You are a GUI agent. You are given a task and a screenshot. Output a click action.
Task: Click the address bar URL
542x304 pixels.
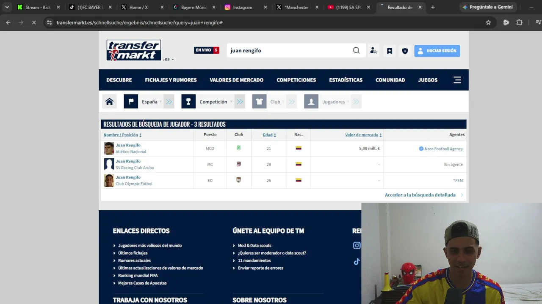(x=139, y=22)
